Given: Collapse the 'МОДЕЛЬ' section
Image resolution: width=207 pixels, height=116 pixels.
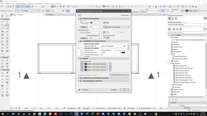Looking at the screenshot, I should click(x=79, y=58).
